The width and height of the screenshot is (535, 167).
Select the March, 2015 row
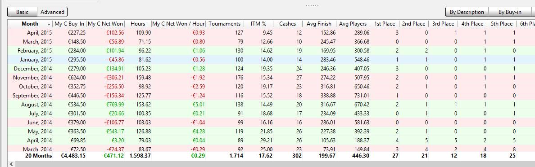click(x=271, y=41)
